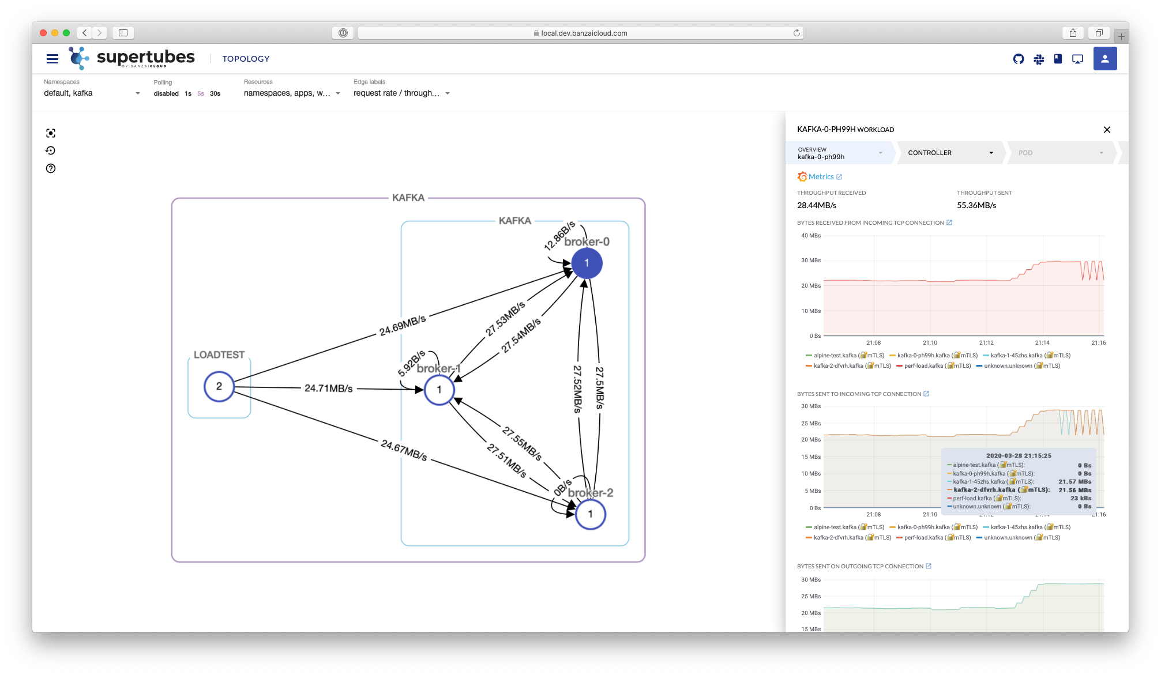
Task: Set polling interval to 30s
Action: [x=215, y=93]
